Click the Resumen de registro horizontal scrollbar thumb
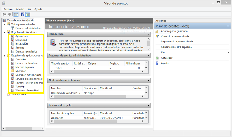This screenshot has height=137, width=232. click(85, 121)
